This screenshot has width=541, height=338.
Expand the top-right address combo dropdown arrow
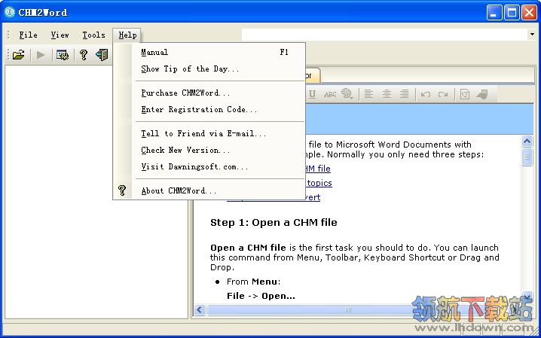click(532, 34)
